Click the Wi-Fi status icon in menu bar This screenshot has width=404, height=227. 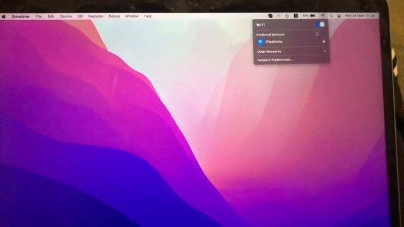(x=323, y=16)
